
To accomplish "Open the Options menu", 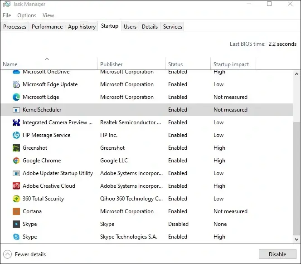I will tap(27, 15).
